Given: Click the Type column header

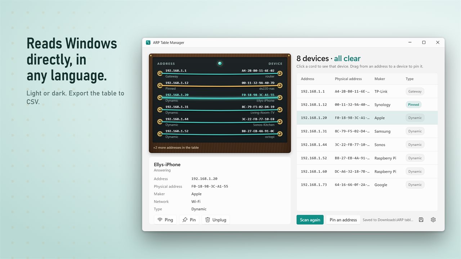Looking at the screenshot, I should (409, 79).
